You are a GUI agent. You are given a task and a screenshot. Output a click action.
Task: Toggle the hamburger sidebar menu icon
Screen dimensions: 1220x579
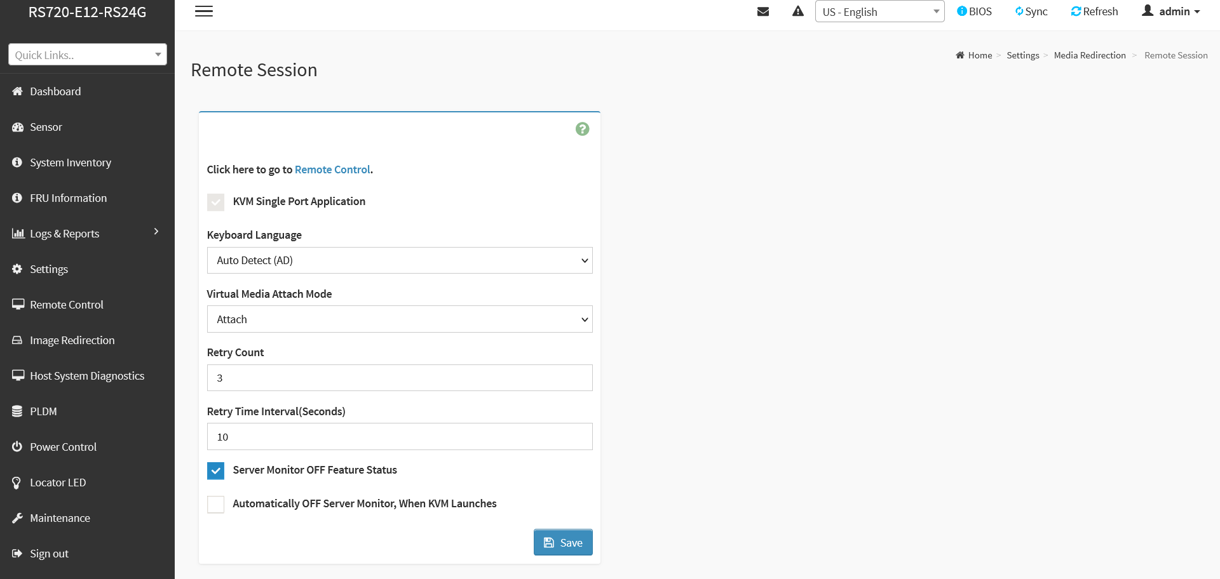tap(204, 11)
